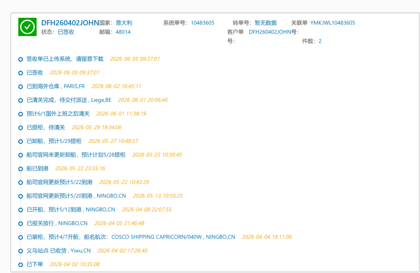Click the circle marker beside 义乌站点 已收货
Image resolution: width=420 pixels, height=273 pixels.
tap(21, 251)
